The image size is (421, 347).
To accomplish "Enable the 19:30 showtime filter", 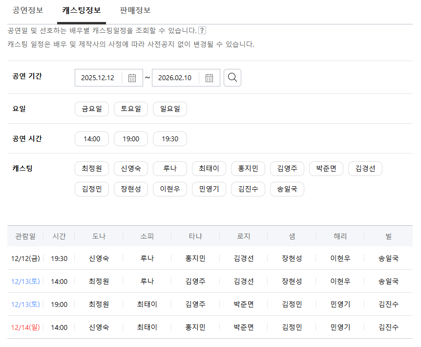I will 169,139.
